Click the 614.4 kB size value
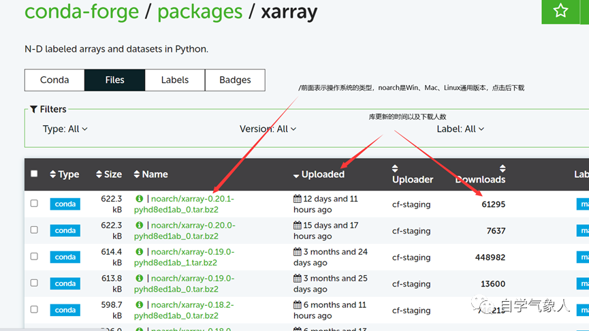The height and width of the screenshot is (331, 589). 112,257
